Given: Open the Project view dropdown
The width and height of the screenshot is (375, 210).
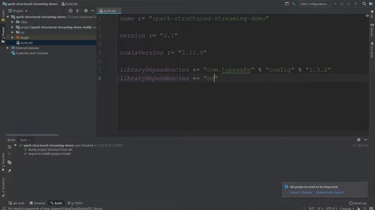Looking at the screenshot, I should (x=18, y=11).
